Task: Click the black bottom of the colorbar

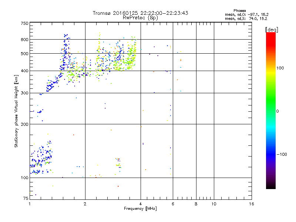Action: coord(271,186)
